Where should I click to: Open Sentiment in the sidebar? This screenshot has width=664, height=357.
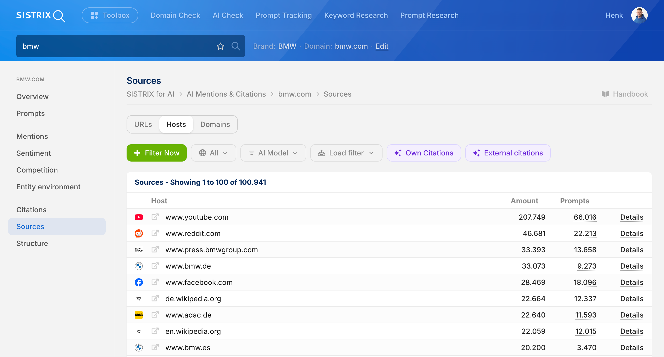33,153
